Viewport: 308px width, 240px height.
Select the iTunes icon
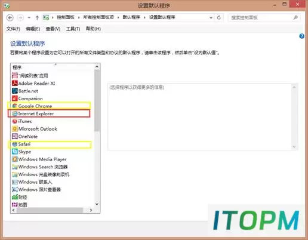[15, 121]
